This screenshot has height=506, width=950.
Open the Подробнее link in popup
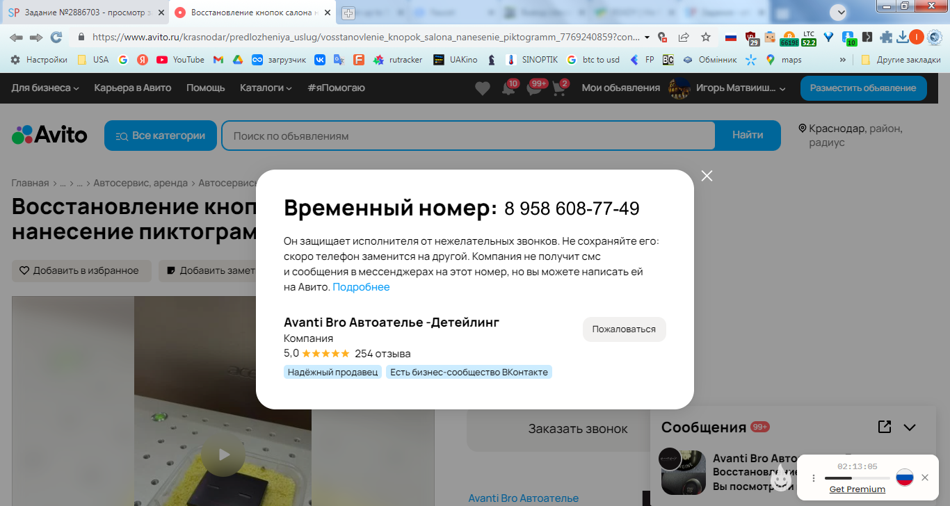362,287
